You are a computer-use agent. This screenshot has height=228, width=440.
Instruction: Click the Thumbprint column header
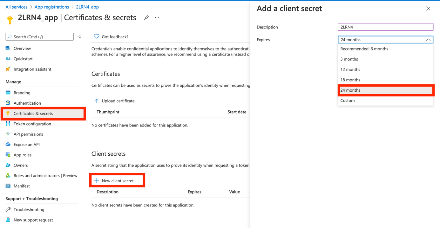pyautogui.click(x=108, y=112)
